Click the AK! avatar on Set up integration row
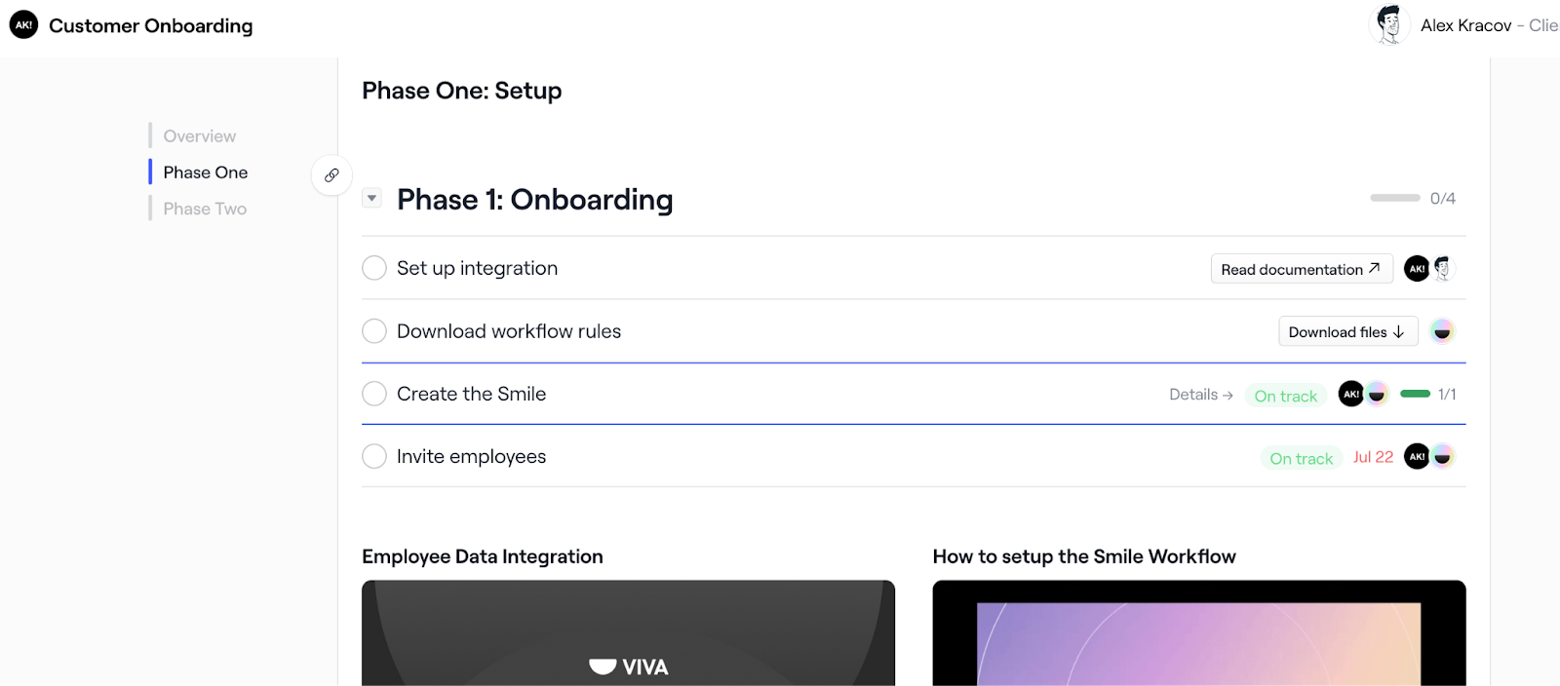 1417,268
